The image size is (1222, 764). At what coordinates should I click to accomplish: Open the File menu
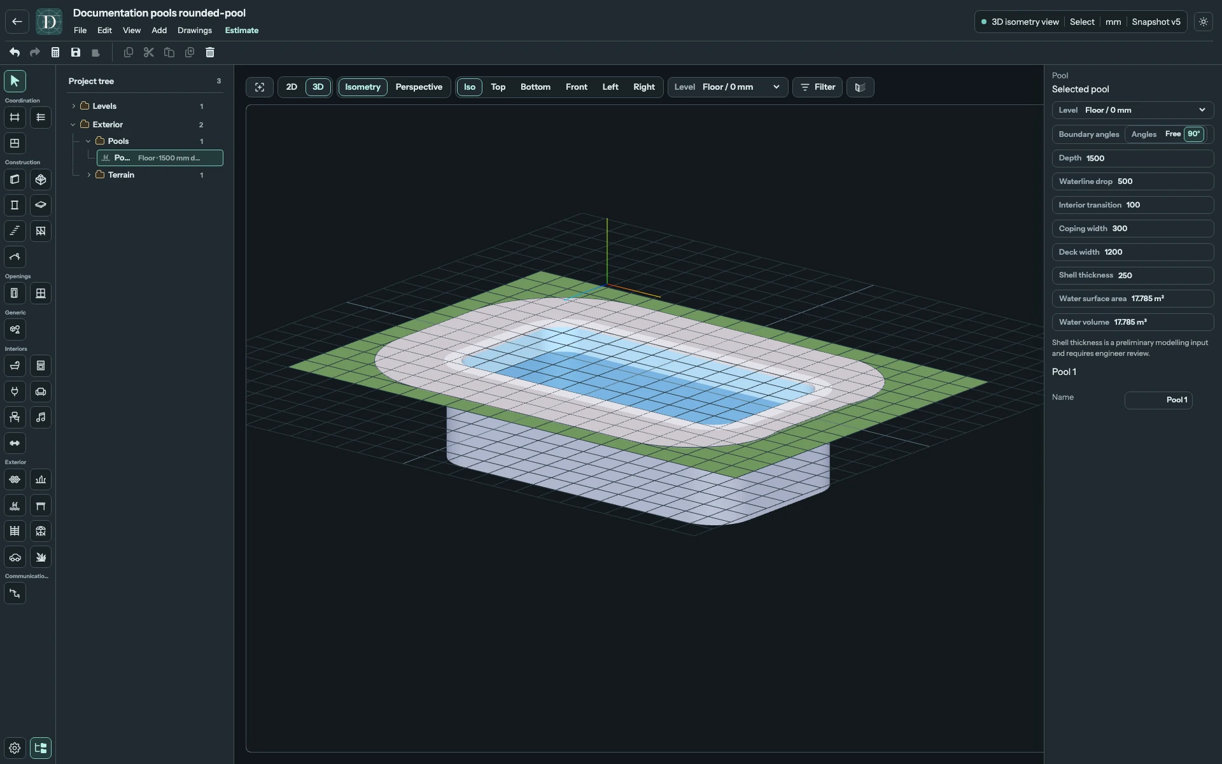(x=80, y=31)
